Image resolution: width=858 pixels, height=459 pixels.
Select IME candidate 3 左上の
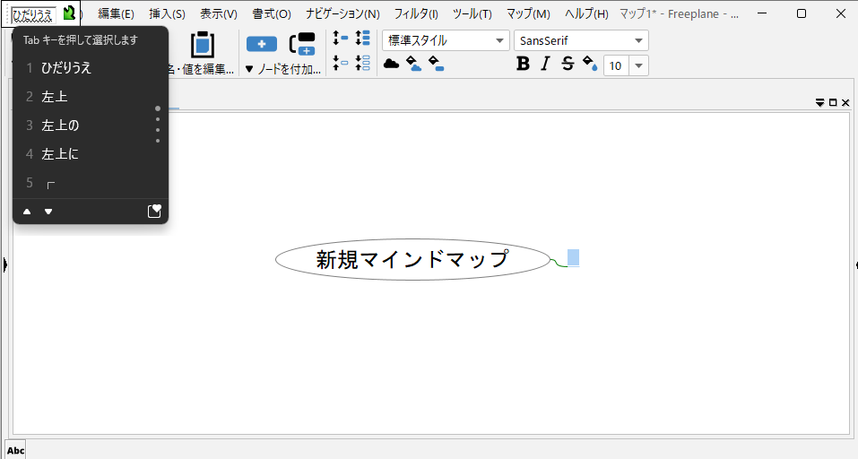(x=91, y=126)
